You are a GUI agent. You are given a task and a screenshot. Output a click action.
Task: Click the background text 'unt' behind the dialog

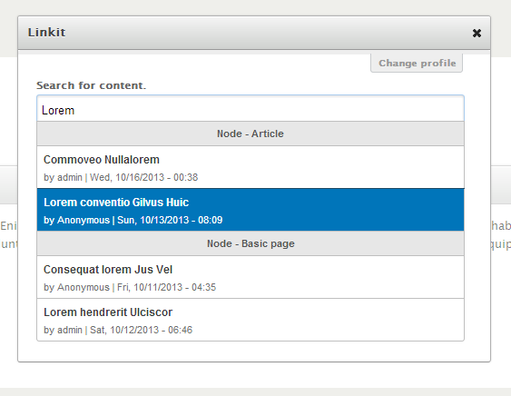(x=9, y=244)
